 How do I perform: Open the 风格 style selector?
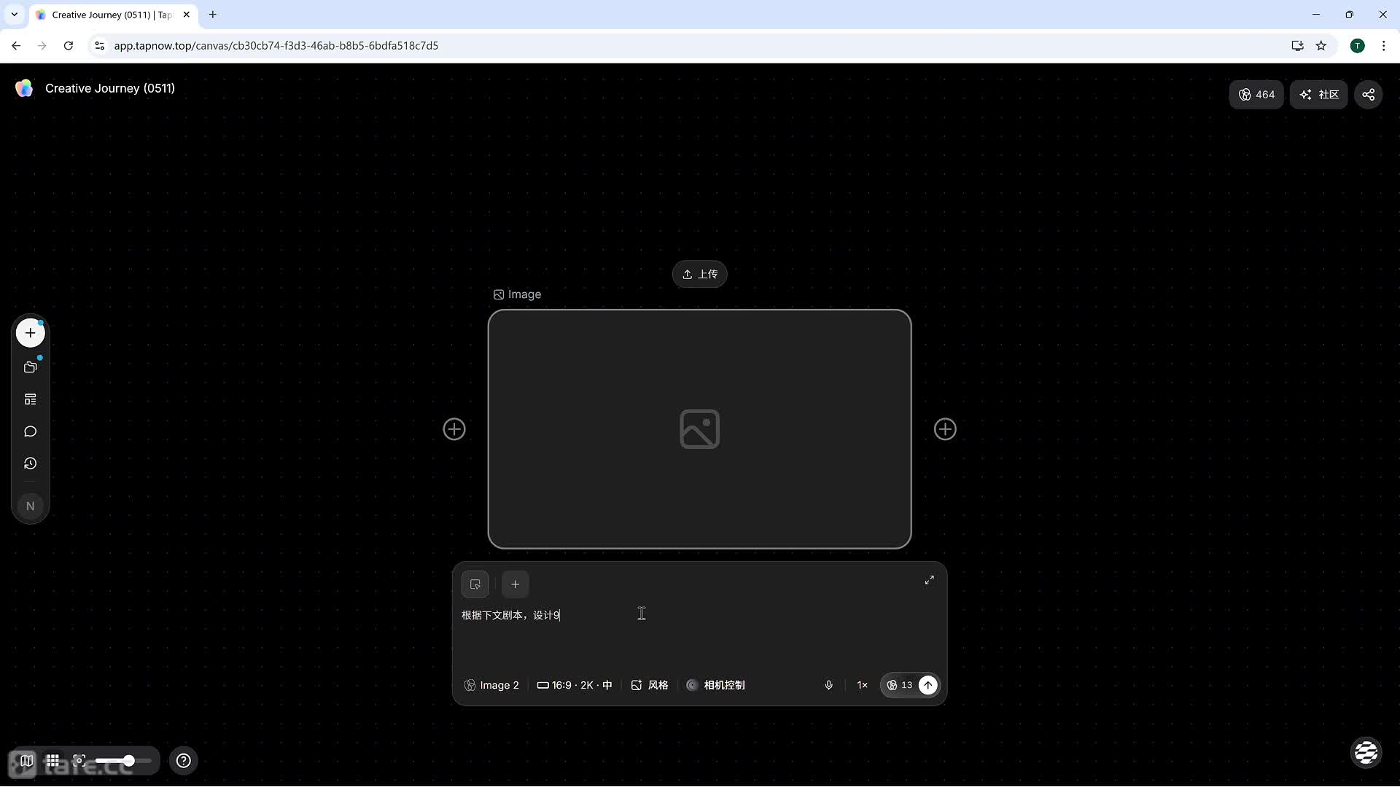coord(650,685)
